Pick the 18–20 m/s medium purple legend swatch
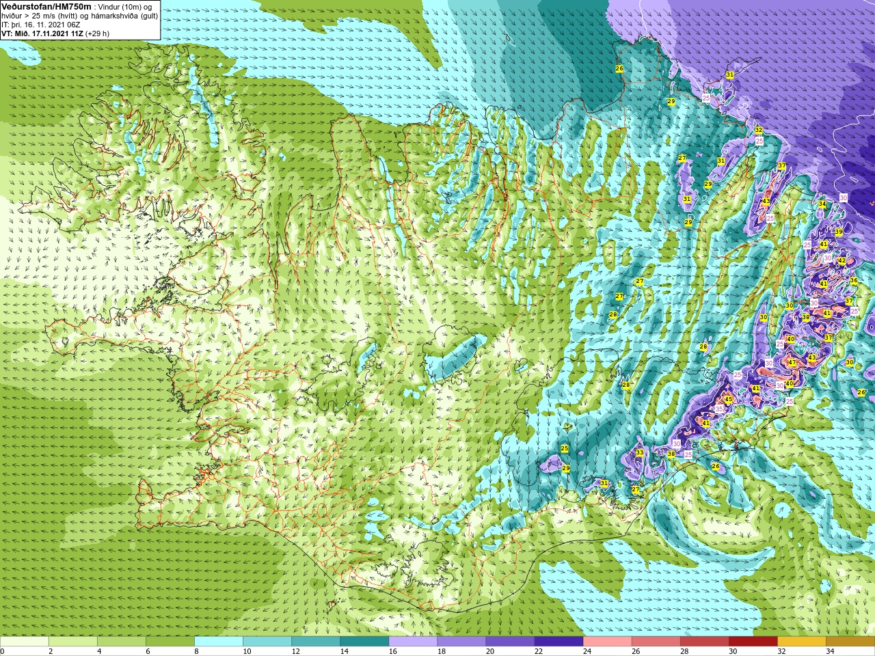 coord(461,642)
